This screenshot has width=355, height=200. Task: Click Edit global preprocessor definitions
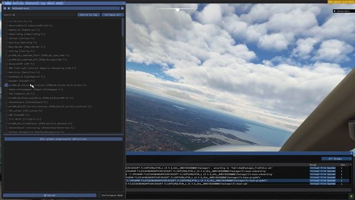(x=63, y=139)
